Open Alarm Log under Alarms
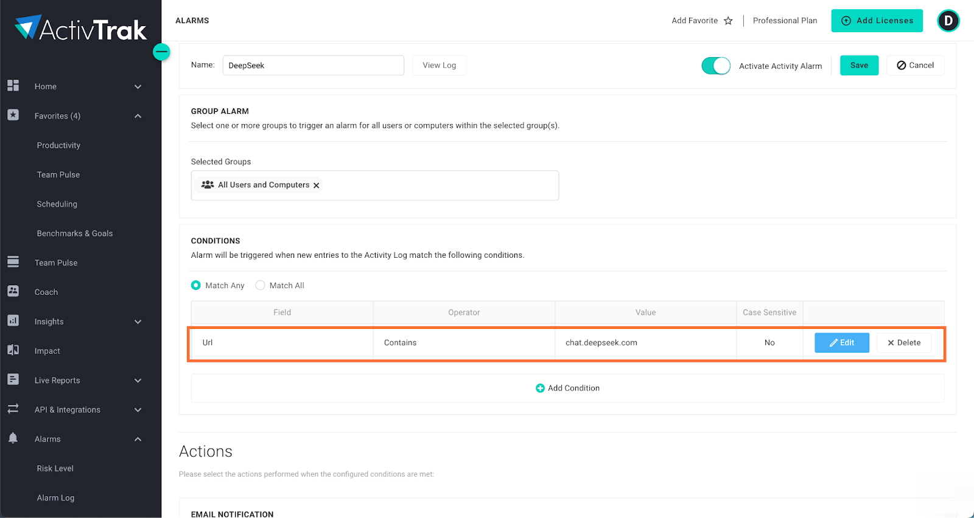This screenshot has height=518, width=974. (x=55, y=498)
